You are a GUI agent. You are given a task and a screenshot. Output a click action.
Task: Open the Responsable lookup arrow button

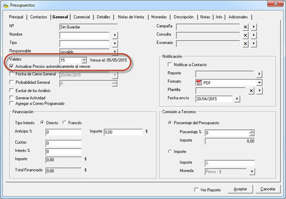115,51
